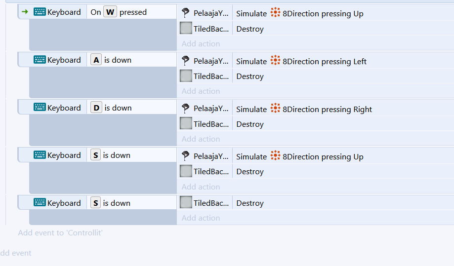Select TiledBackground icon in the last S event
This screenshot has height=266, width=454.
tap(186, 202)
